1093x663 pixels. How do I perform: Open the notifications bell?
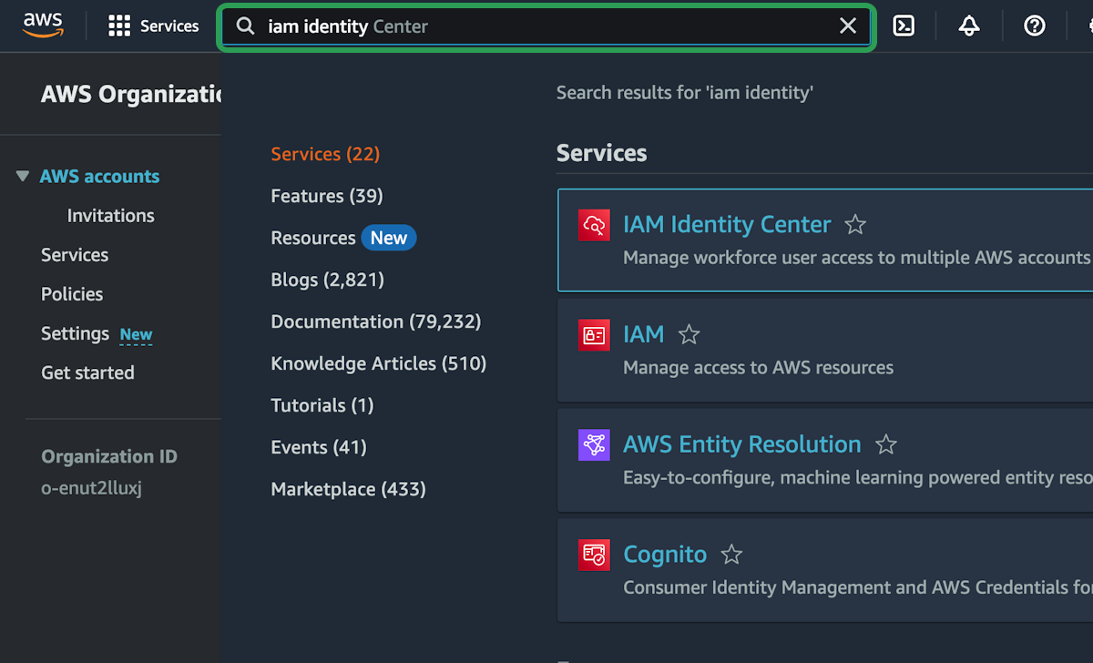(969, 26)
